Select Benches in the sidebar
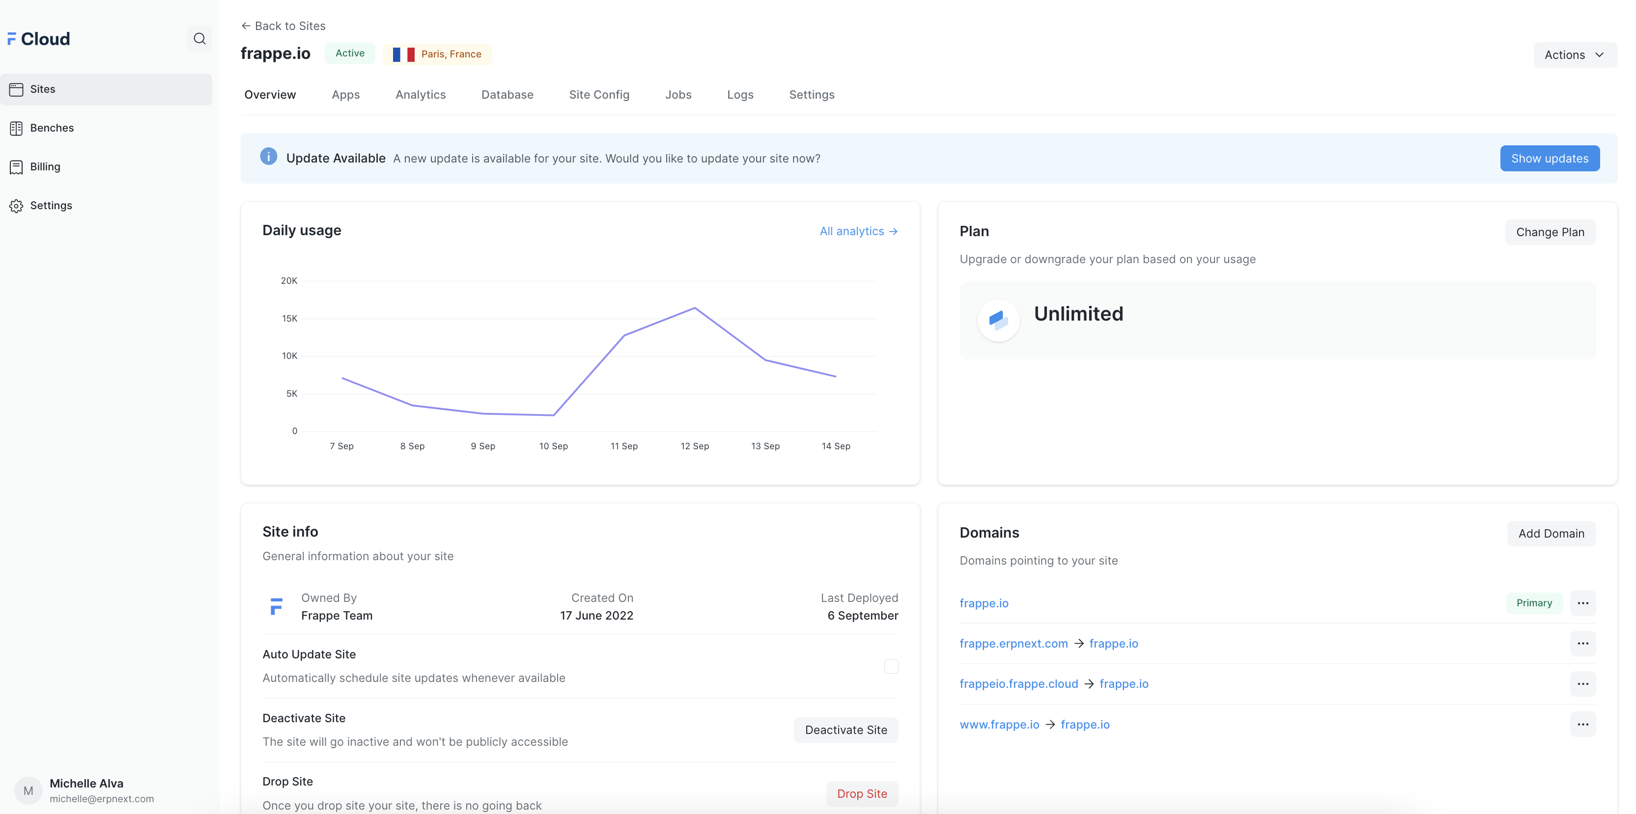This screenshot has width=1636, height=814. [106, 128]
